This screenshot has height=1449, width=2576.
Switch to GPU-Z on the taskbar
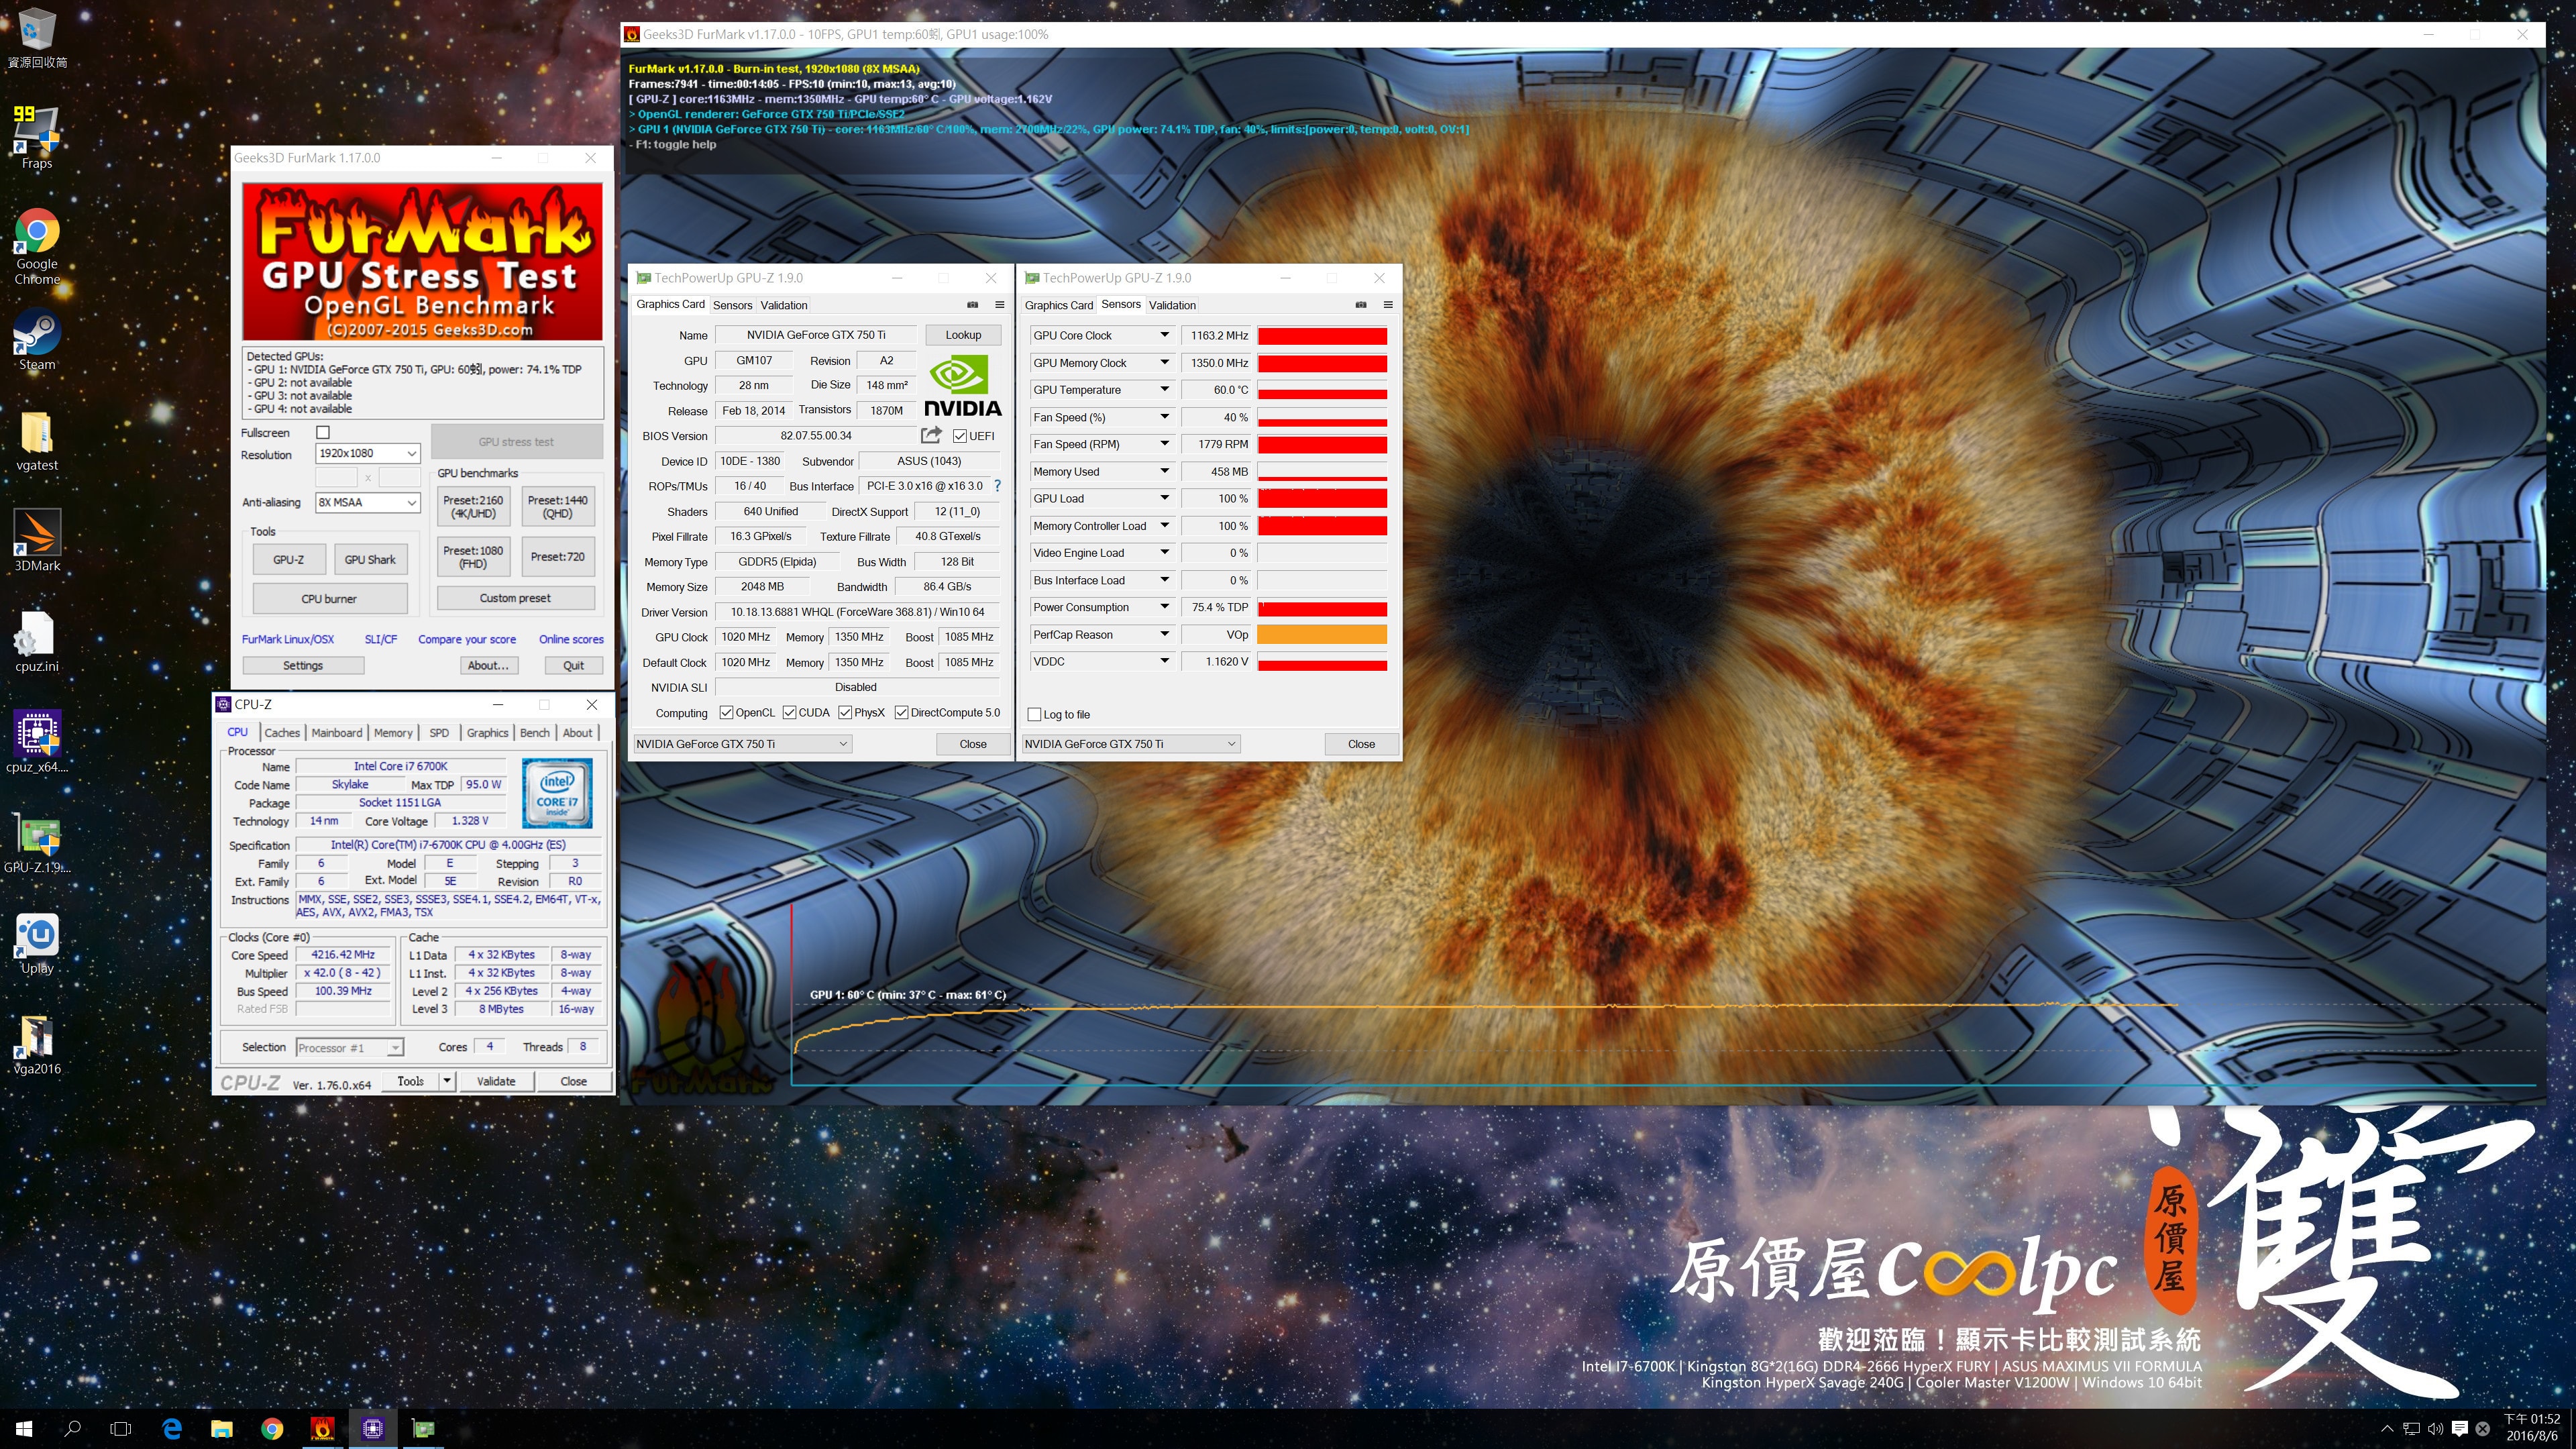[423, 1429]
